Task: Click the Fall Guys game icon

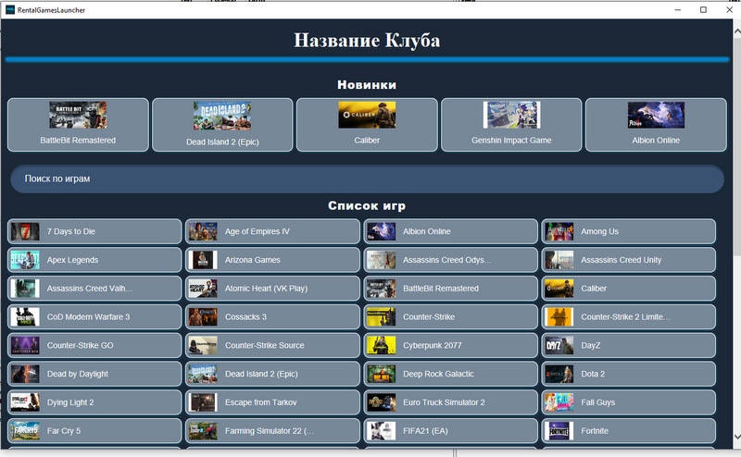Action: click(x=559, y=402)
